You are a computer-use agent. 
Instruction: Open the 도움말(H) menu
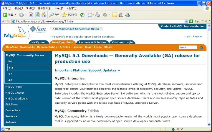(x=72, y=8)
